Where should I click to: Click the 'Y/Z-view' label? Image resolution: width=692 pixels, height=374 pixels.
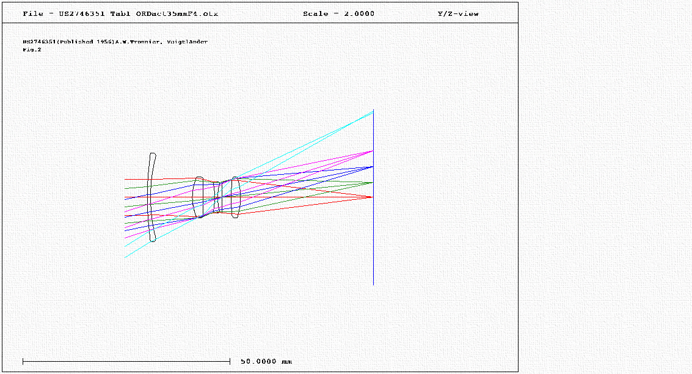click(x=458, y=13)
